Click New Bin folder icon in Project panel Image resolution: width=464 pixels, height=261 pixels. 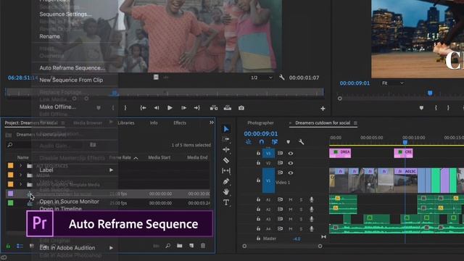point(180,246)
